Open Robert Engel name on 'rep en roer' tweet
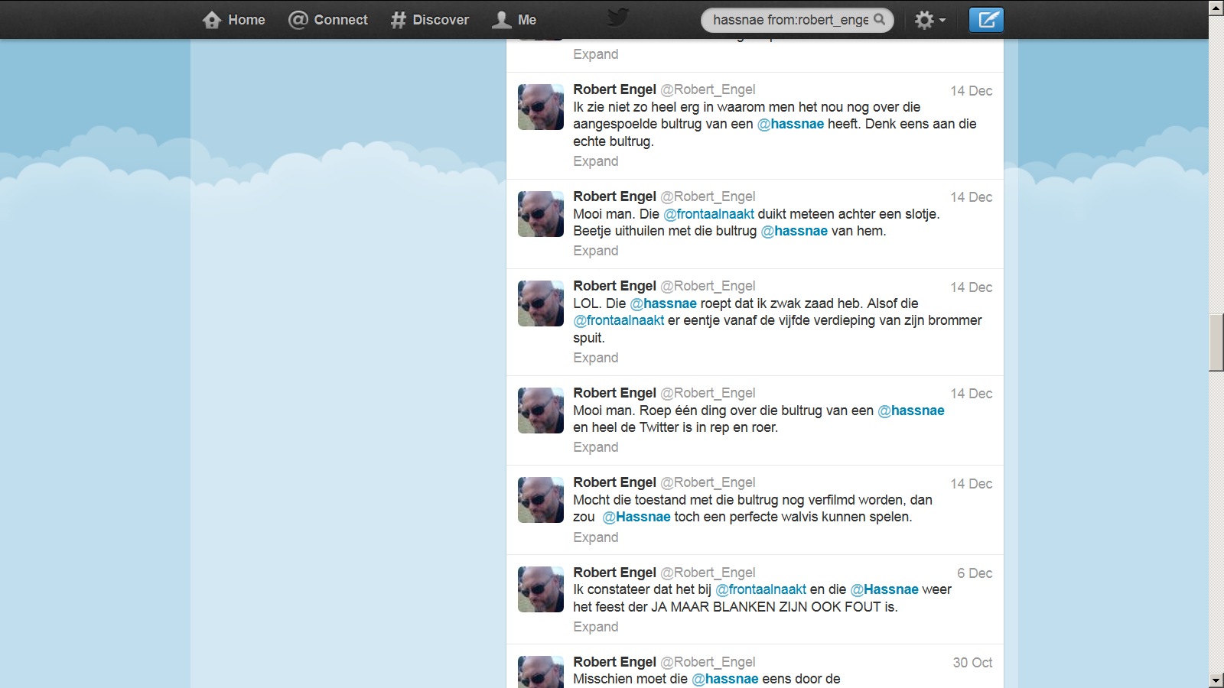This screenshot has width=1224, height=688. click(x=615, y=393)
